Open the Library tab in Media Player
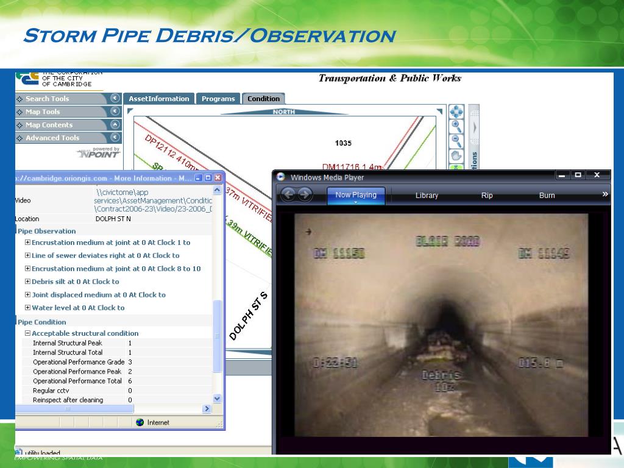Screen dimensions: 624x468 427,196
